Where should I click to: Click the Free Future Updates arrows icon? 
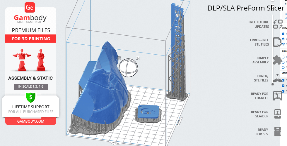click(277, 24)
